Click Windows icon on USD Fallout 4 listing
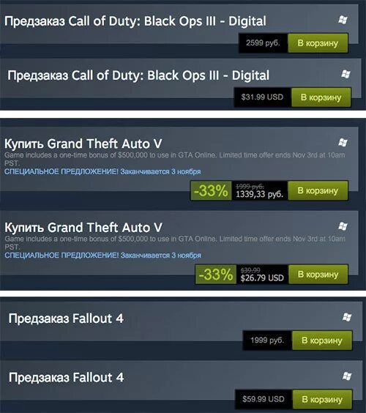Image resolution: width=366 pixels, height=413 pixels. (x=347, y=376)
